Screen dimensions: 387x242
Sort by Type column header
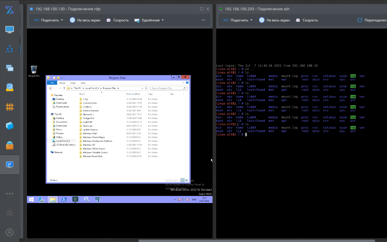(x=158, y=94)
